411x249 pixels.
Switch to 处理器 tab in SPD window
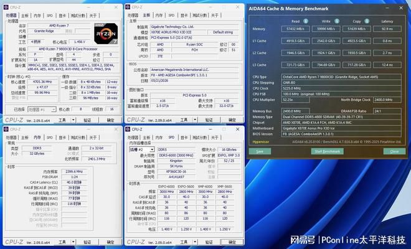point(133,138)
